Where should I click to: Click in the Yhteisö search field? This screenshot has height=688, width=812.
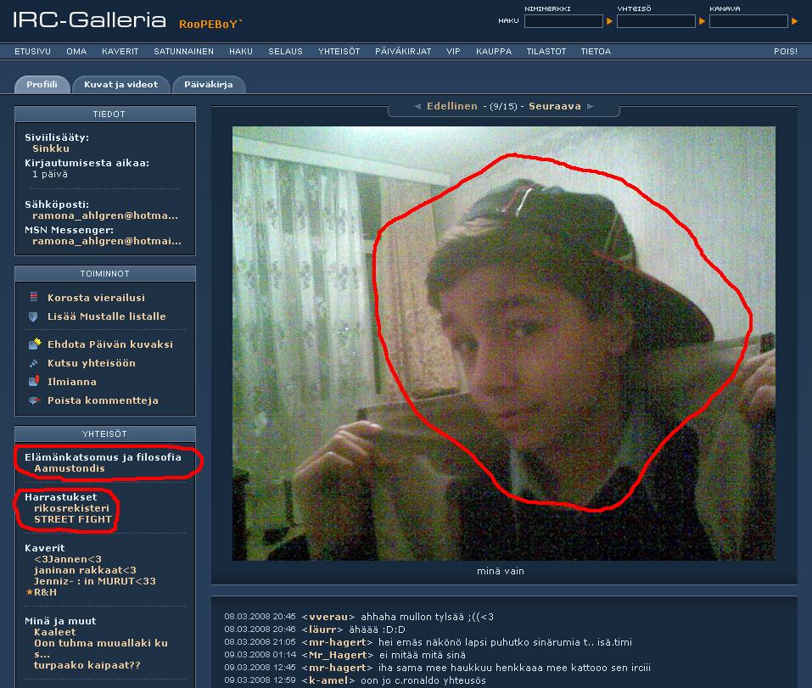pyautogui.click(x=656, y=21)
